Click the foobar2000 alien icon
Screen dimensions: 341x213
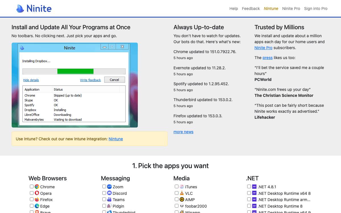click(x=182, y=206)
